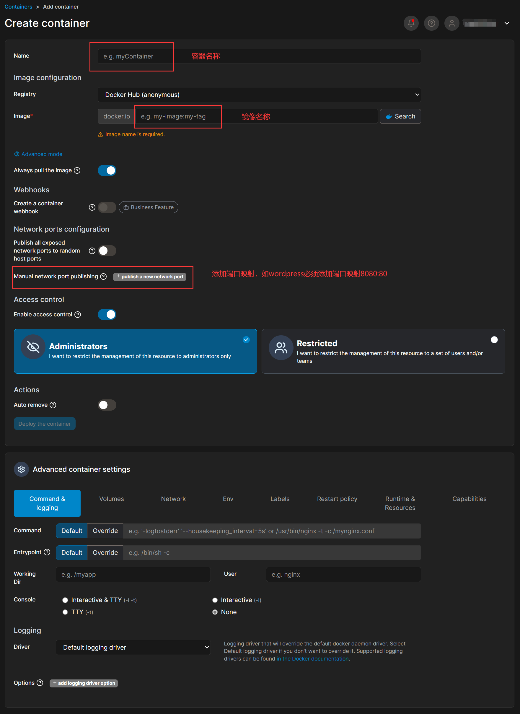Focus the User input field
This screenshot has width=520, height=714.
tap(343, 574)
